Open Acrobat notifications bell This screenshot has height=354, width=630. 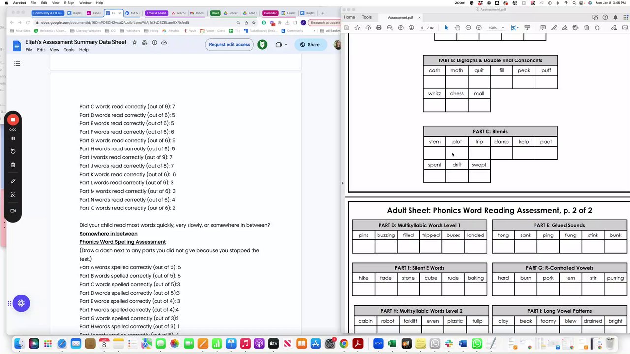coord(615,17)
